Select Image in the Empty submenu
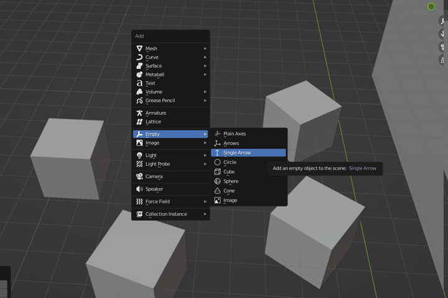The height and width of the screenshot is (298, 448). click(248, 201)
